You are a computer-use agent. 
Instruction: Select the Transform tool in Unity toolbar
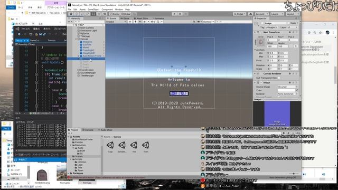point(99,14)
